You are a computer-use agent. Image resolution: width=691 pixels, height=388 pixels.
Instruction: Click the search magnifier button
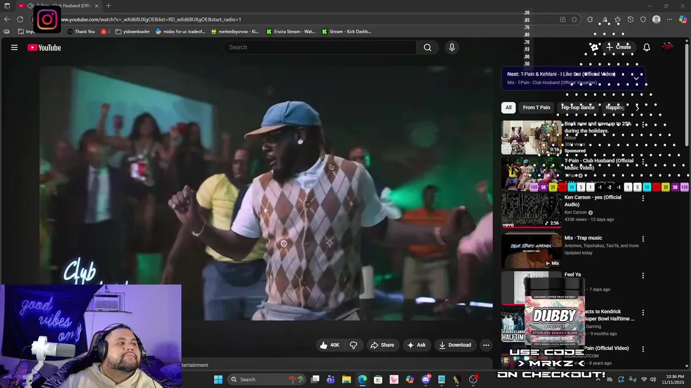[x=428, y=47]
